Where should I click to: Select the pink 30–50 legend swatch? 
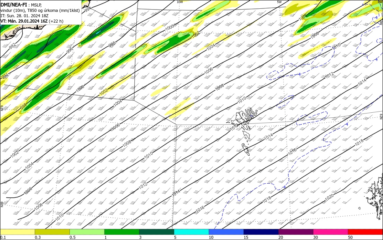pyautogui.click(x=331, y=232)
